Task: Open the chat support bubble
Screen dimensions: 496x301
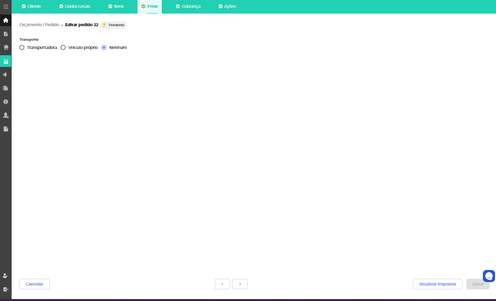Action: coord(489,276)
